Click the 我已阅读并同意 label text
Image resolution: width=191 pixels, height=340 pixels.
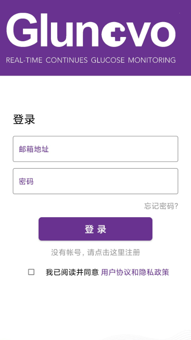(72, 272)
